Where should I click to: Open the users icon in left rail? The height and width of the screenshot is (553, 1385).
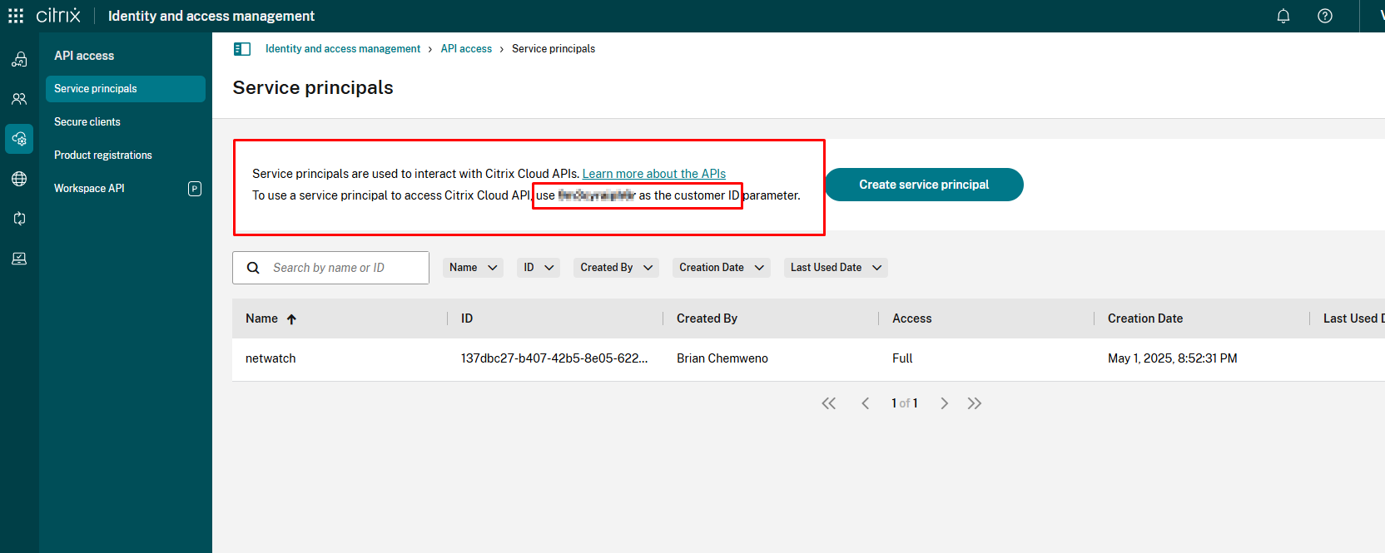(19, 99)
